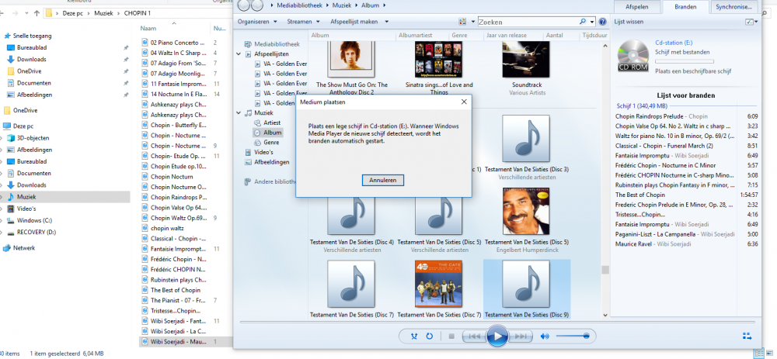
Task: Mute the speaker volume icon
Action: point(545,336)
